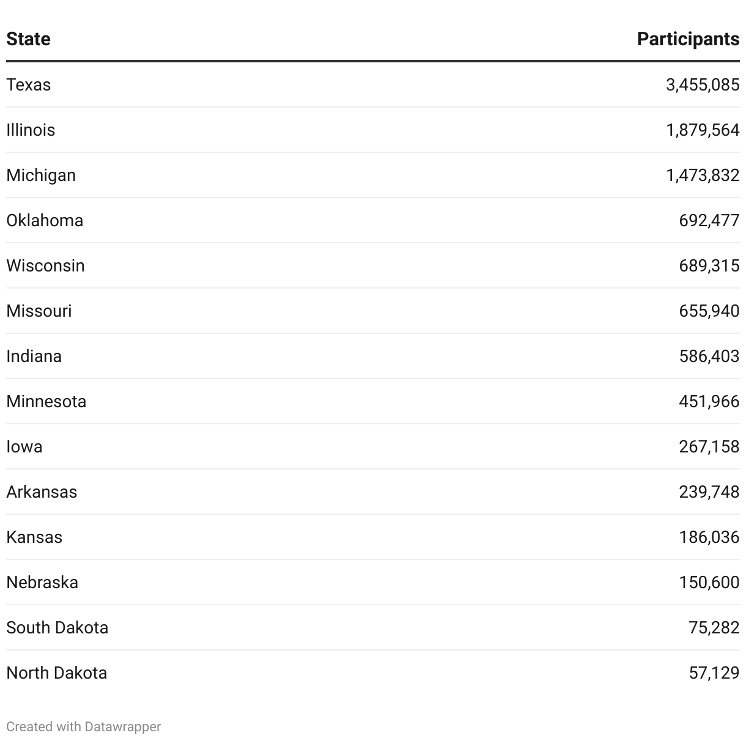Click on the Oklahoma row label
Image resolution: width=746 pixels, height=741 pixels.
click(x=45, y=220)
